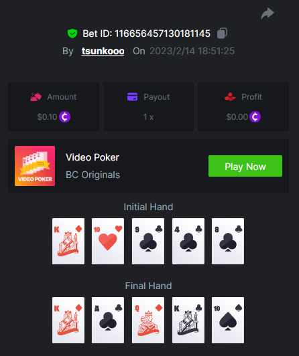Viewport: 299px width, 356px height.
Task: Click the currency coin icon under Profit
Action: 255,116
